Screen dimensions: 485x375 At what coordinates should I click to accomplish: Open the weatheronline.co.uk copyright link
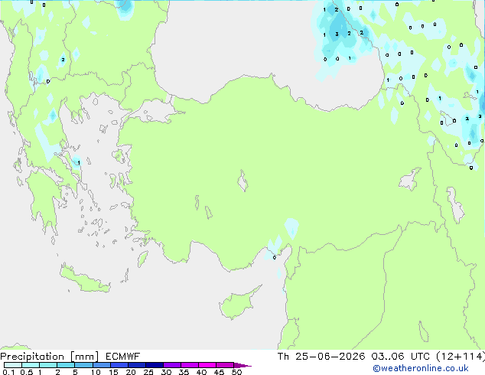pos(421,368)
